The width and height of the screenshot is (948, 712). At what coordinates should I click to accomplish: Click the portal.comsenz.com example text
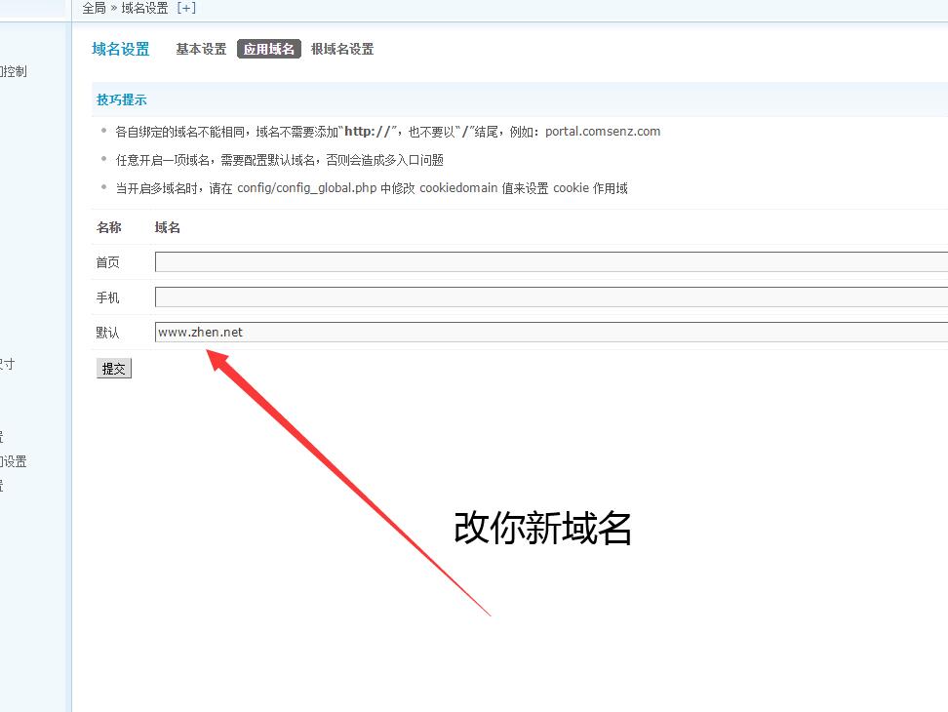click(603, 131)
